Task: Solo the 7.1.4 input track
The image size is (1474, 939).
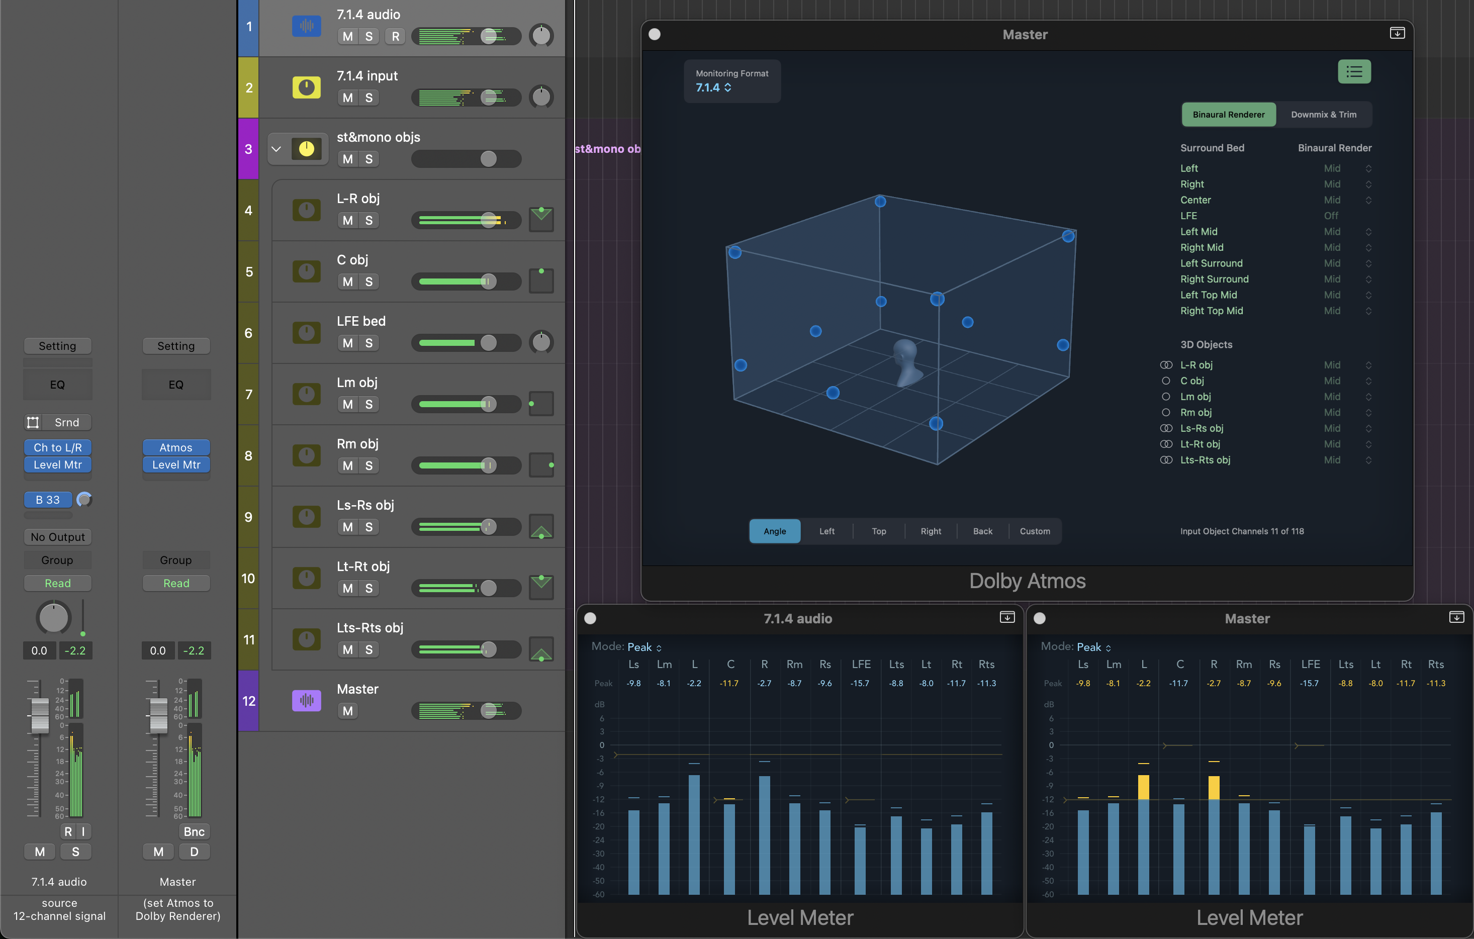Action: coord(368,98)
